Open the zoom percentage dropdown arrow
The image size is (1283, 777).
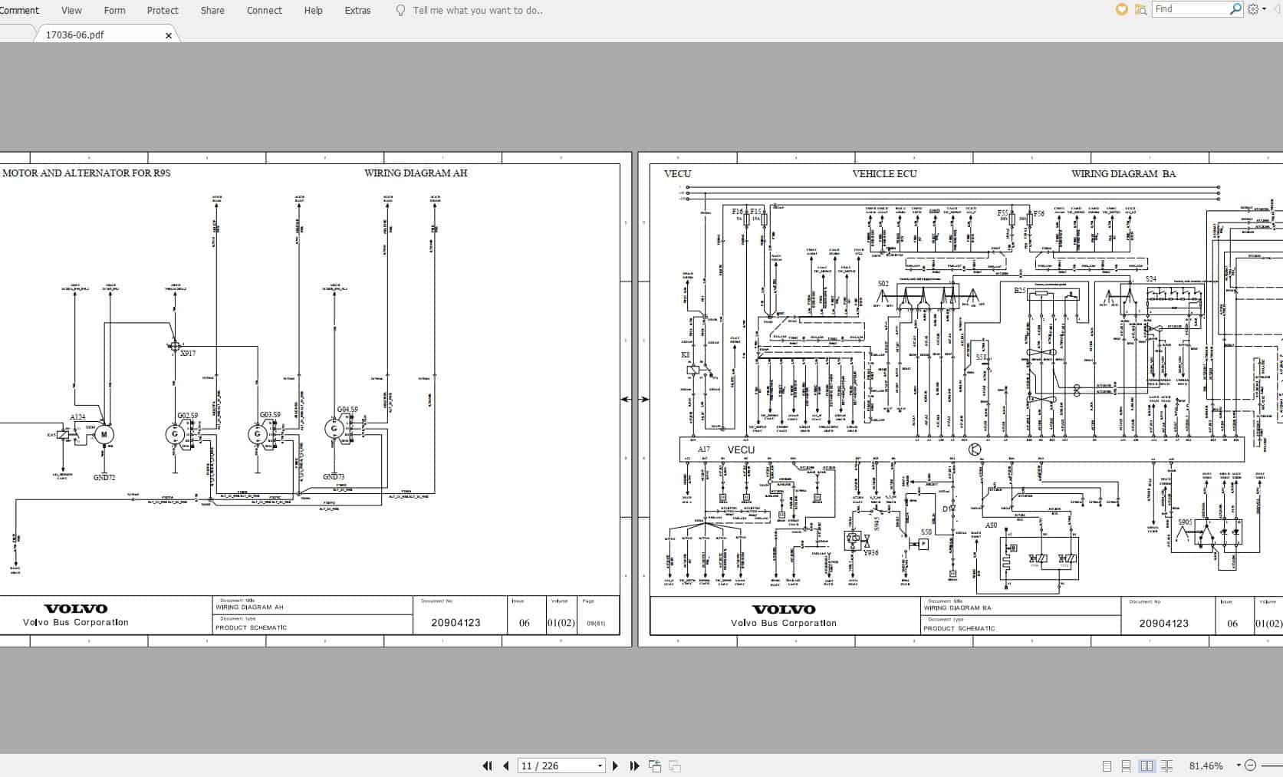(x=1239, y=765)
